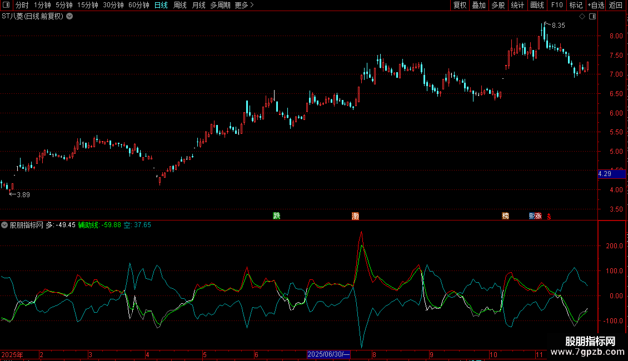
Task: Expand the 更多 periods menu
Action: point(244,5)
